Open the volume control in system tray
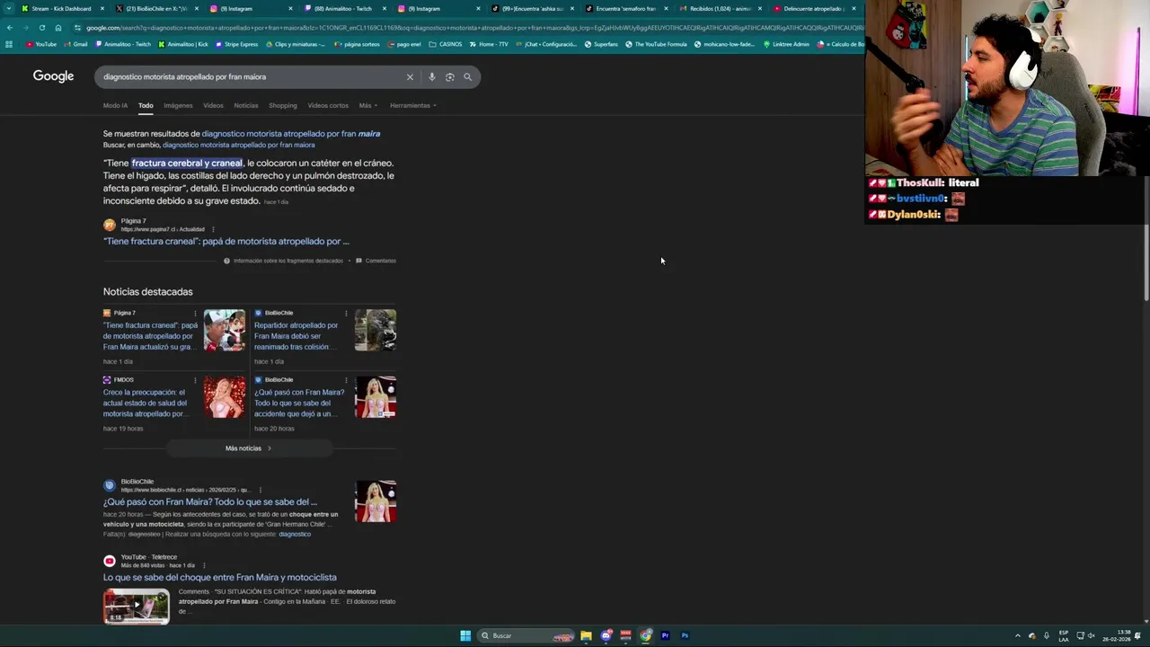 click(x=1092, y=636)
